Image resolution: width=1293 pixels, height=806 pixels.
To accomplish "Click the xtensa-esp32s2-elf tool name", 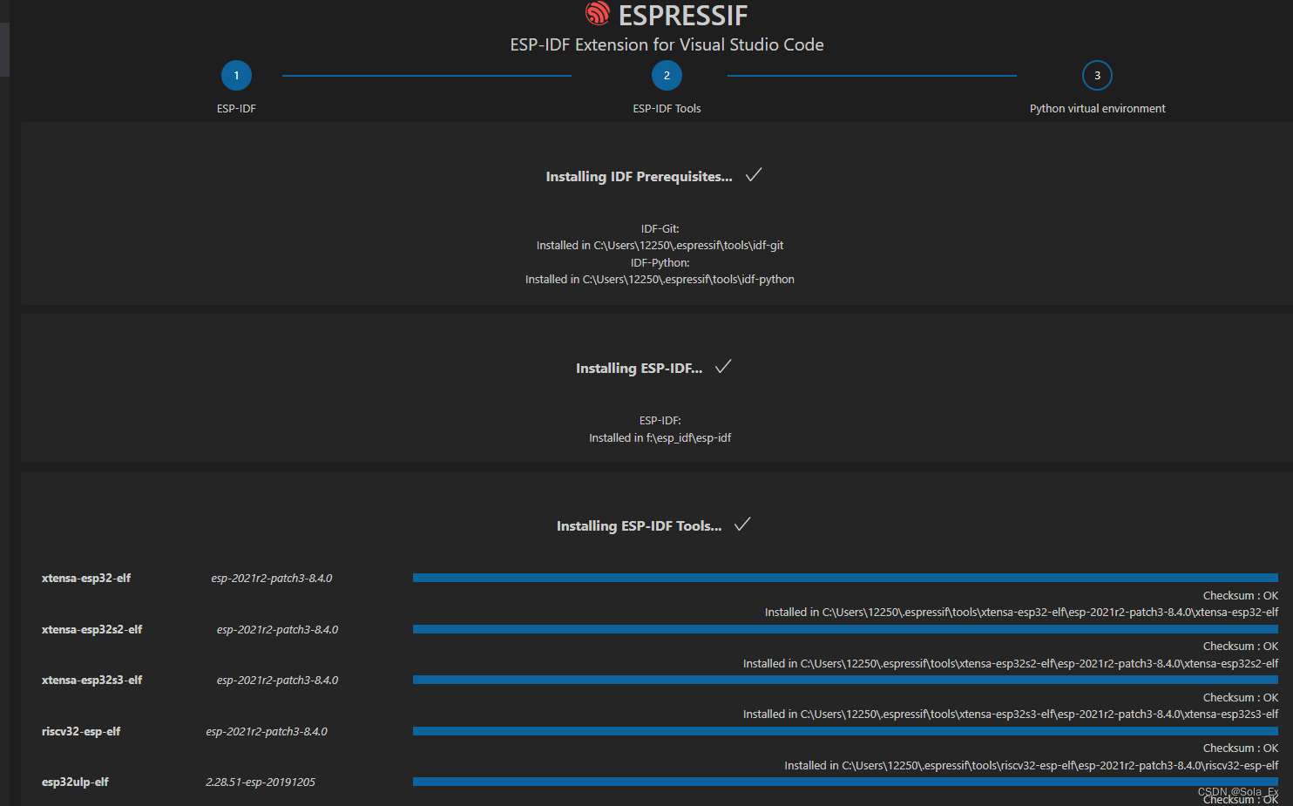I will pos(91,630).
